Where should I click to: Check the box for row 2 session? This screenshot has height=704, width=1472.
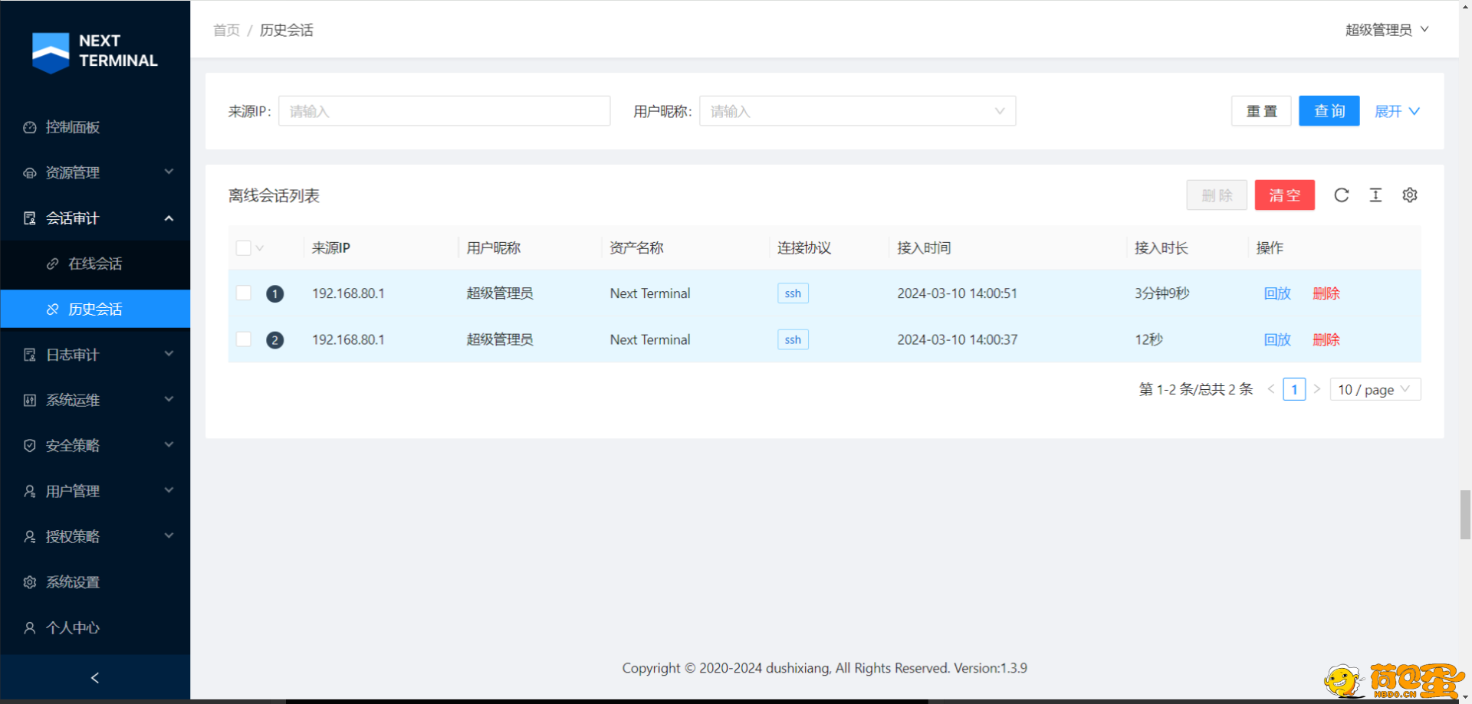[244, 339]
